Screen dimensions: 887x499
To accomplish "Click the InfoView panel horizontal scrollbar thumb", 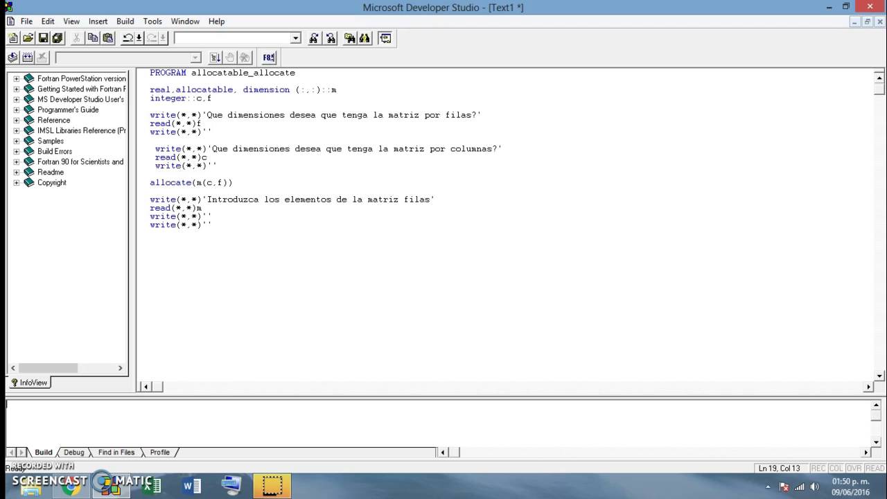I will [48, 368].
